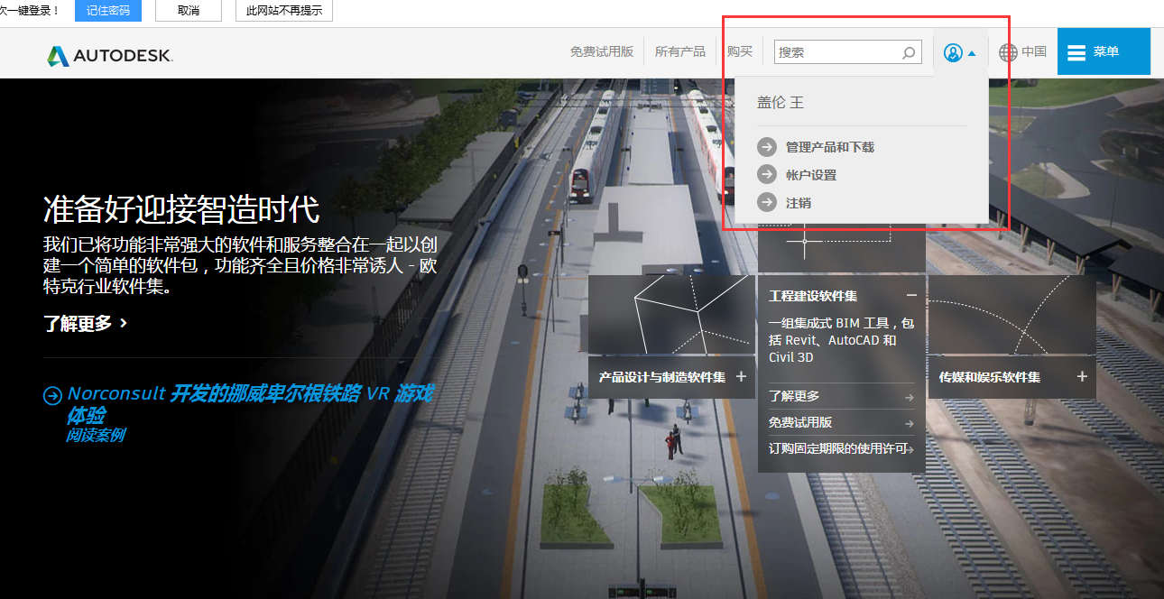Click the Autodesk logo
Screen dimensions: 1164x599
(110, 55)
